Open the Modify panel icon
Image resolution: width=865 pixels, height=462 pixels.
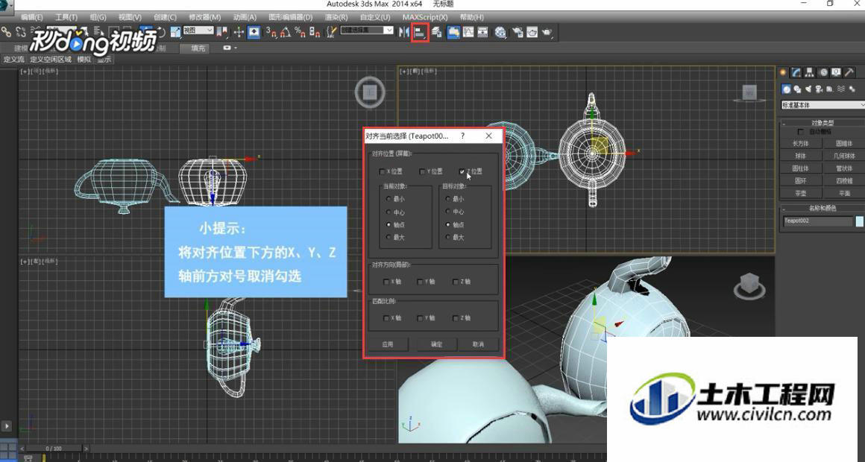(796, 72)
